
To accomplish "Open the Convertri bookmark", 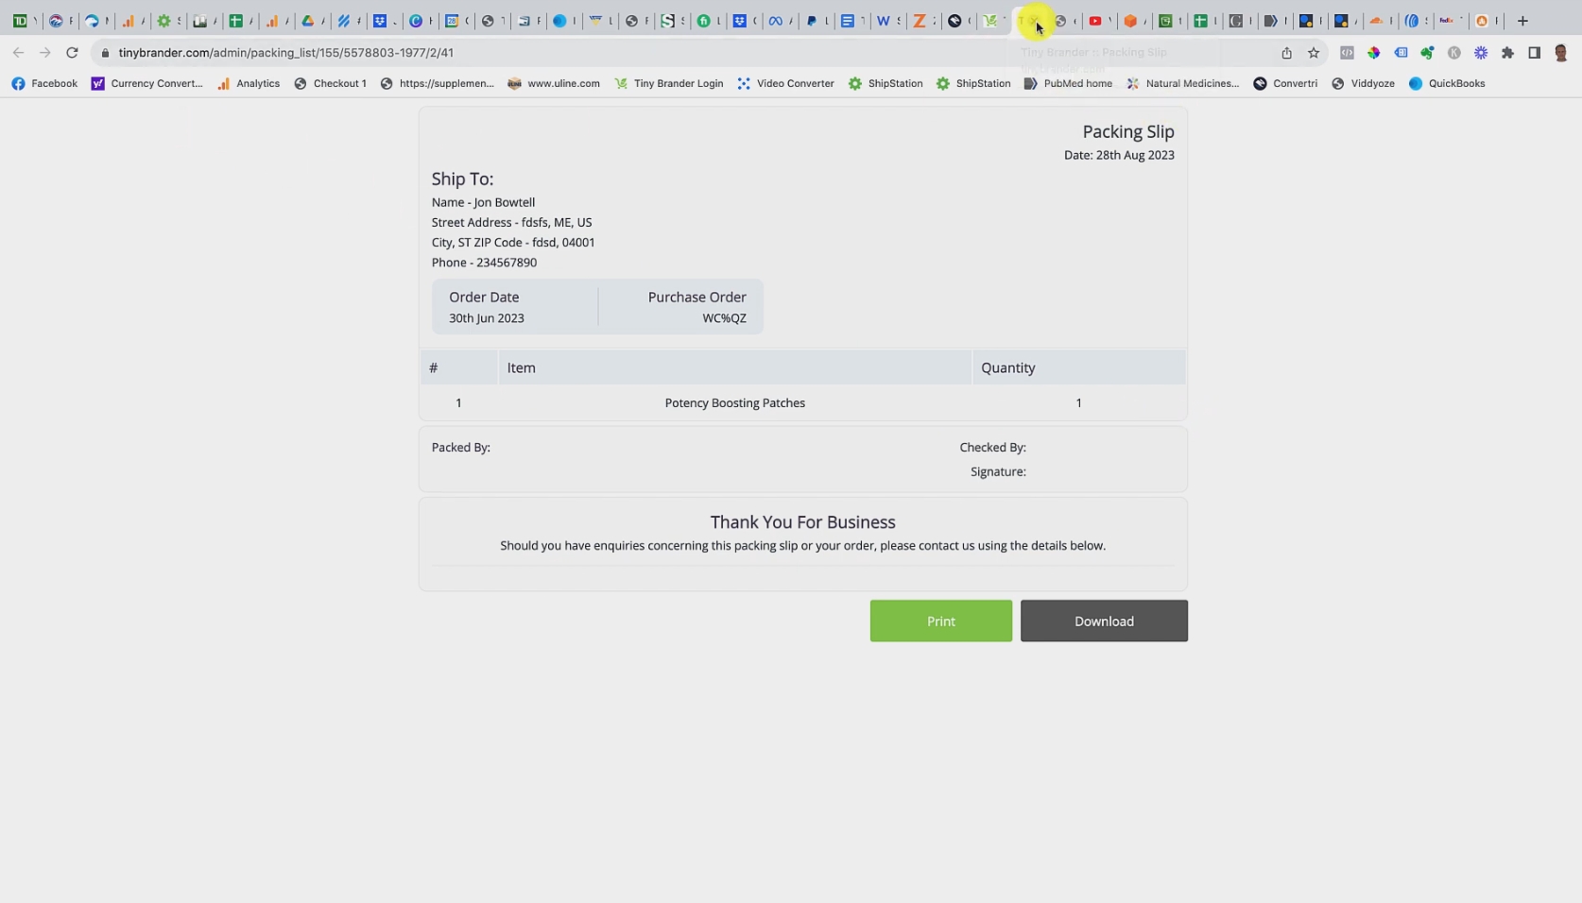I will click(1285, 83).
